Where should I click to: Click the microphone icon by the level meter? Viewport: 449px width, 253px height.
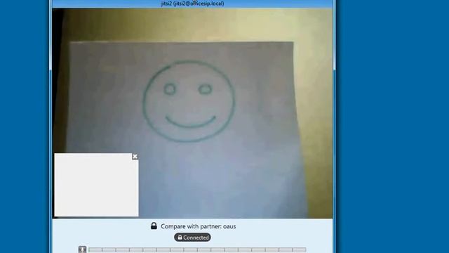click(83, 249)
